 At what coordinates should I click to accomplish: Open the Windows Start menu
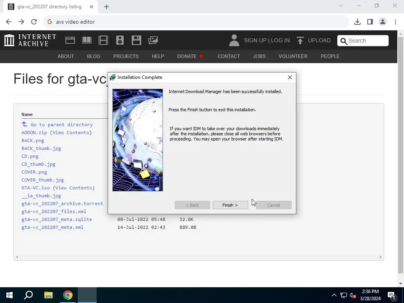9,295
